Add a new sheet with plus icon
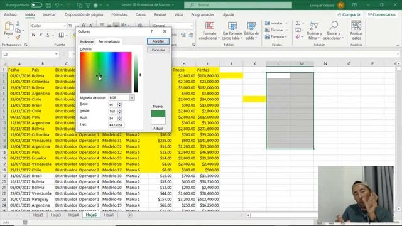 tap(130, 215)
